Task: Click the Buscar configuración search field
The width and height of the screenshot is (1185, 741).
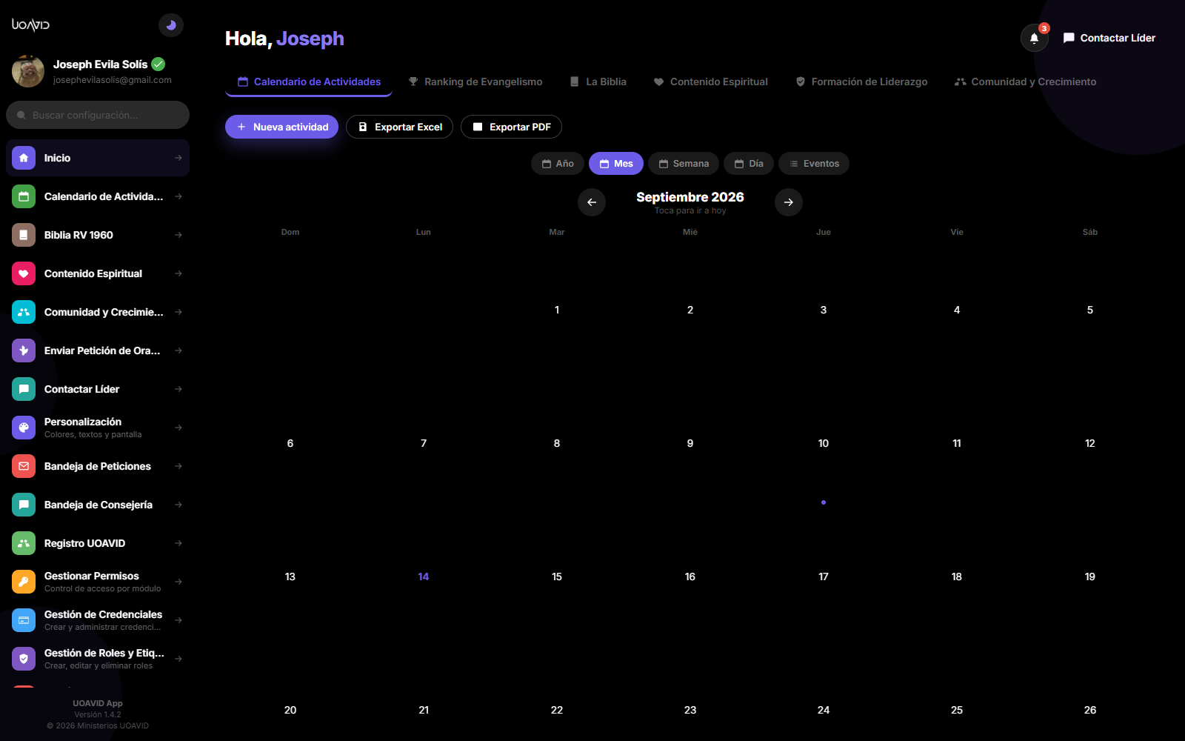Action: (98, 115)
